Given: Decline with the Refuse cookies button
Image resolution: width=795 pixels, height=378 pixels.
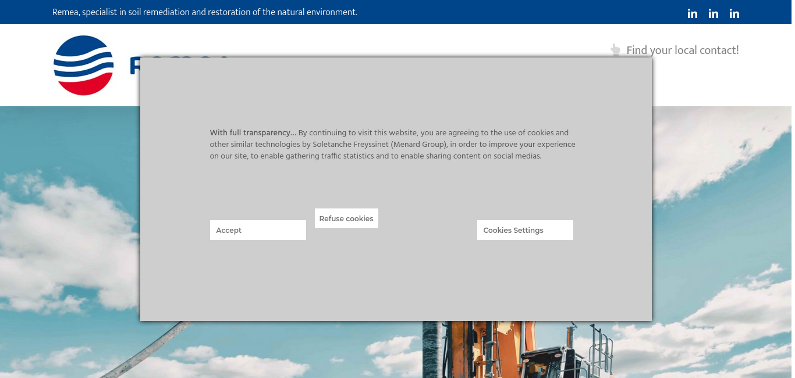Looking at the screenshot, I should (x=346, y=218).
